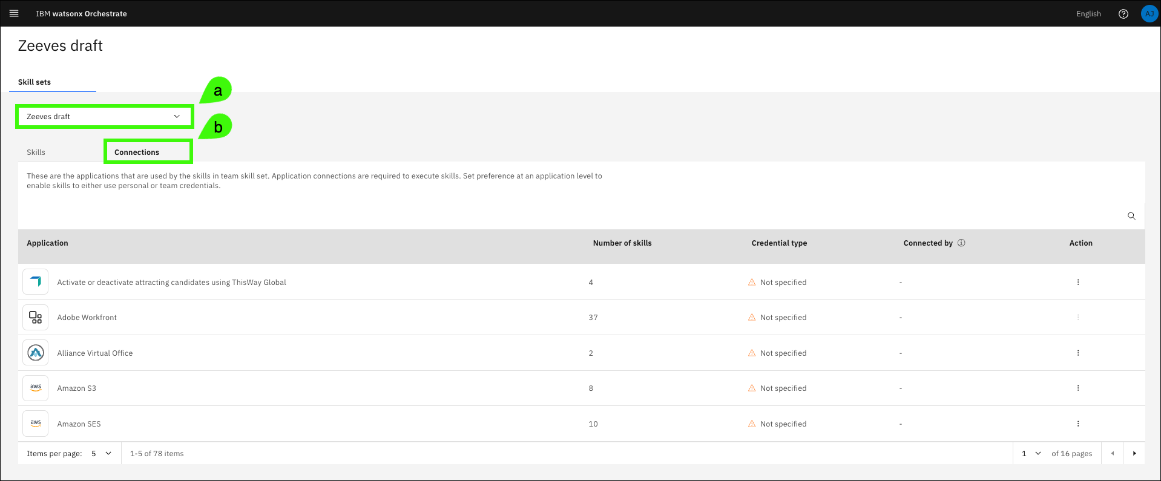Image resolution: width=1161 pixels, height=481 pixels.
Task: Open the Items per page dropdown
Action: [101, 454]
